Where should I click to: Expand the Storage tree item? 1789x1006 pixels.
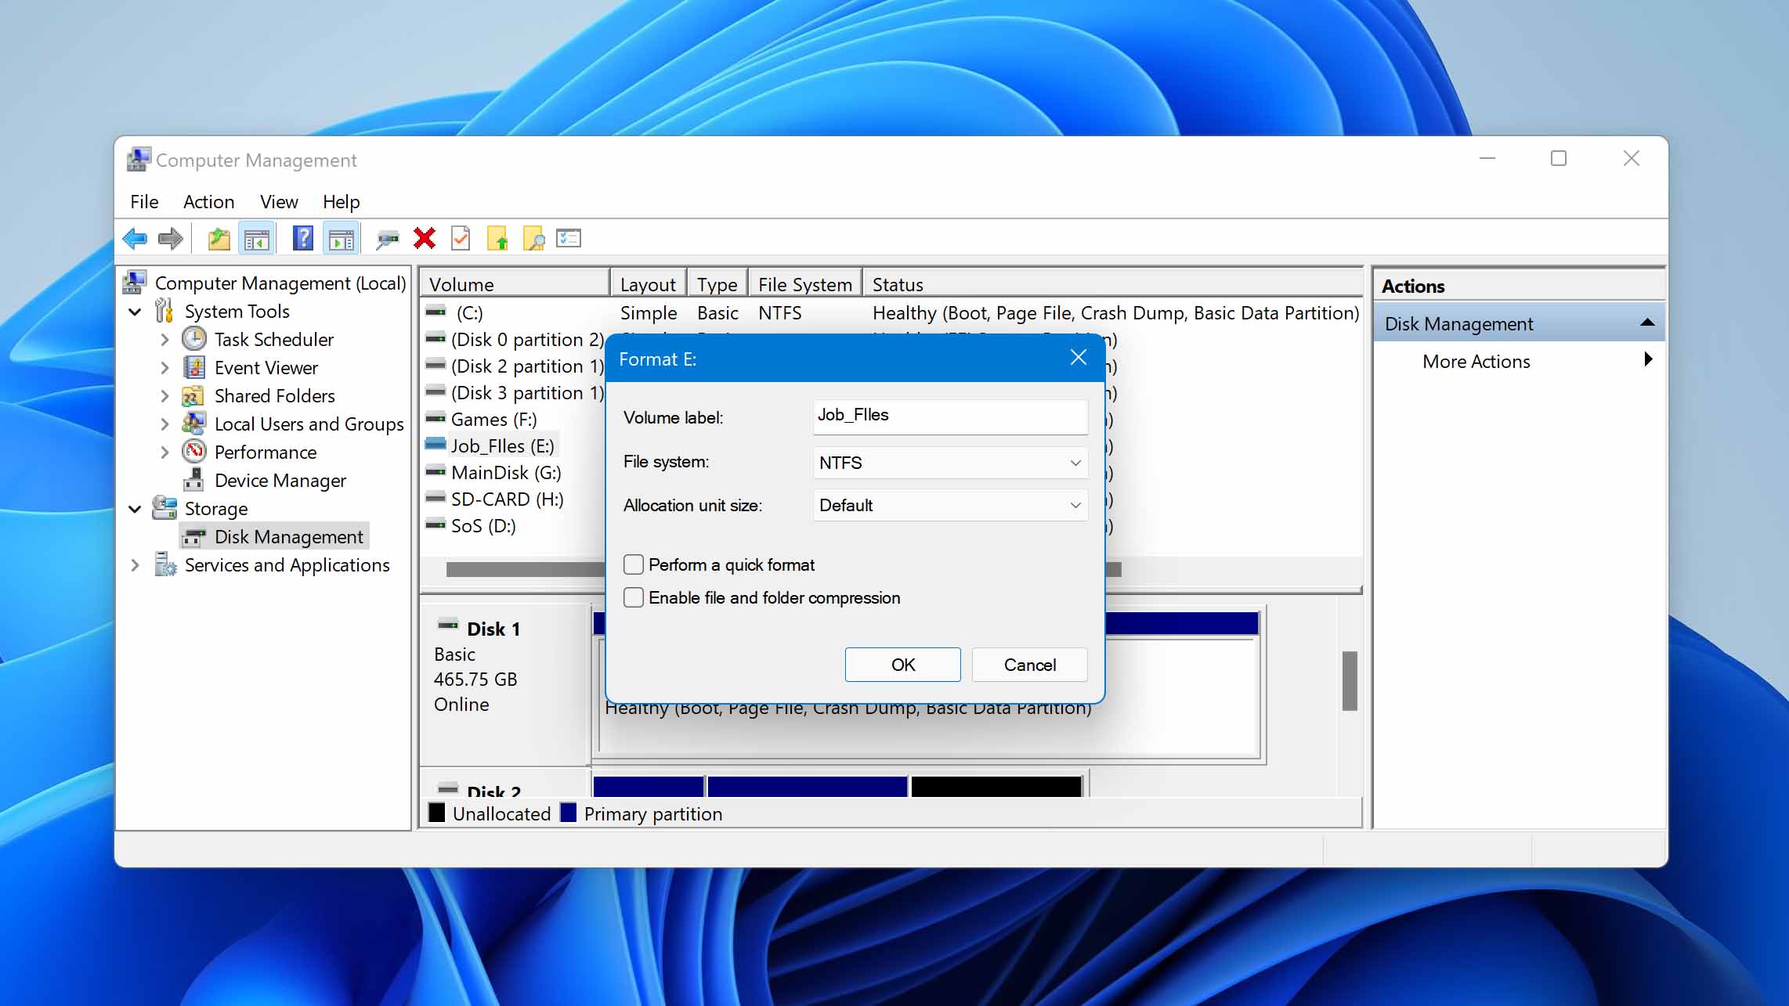click(136, 509)
